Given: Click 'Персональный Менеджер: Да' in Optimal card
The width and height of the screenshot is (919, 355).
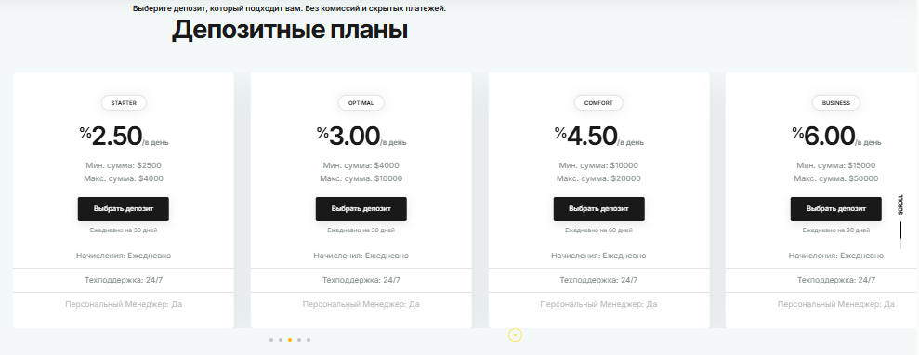Looking at the screenshot, I should click(x=361, y=304).
